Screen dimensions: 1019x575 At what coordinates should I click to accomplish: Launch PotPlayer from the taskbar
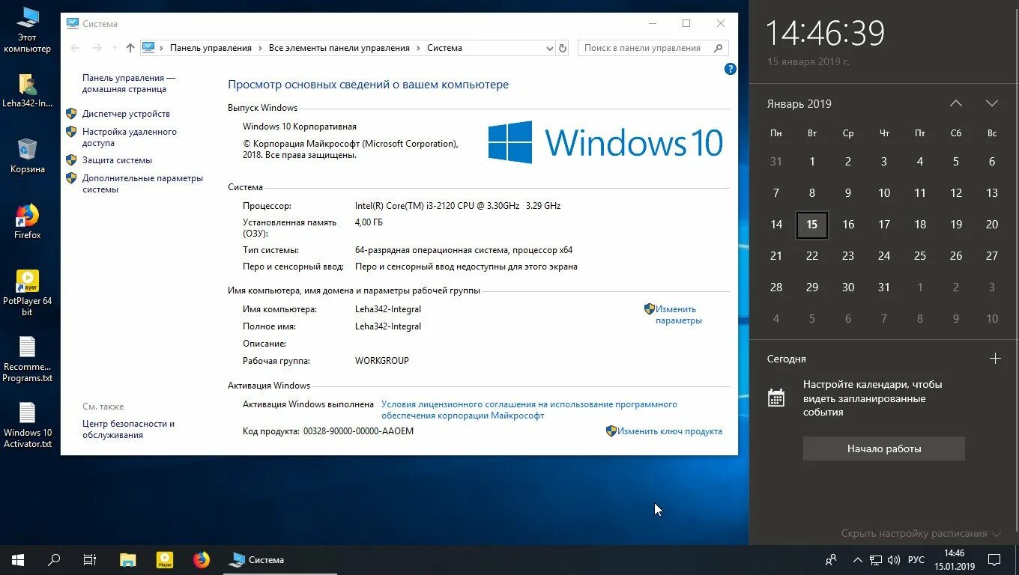pos(165,560)
